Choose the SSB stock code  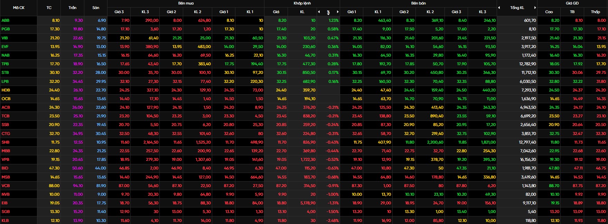click(x=5, y=125)
